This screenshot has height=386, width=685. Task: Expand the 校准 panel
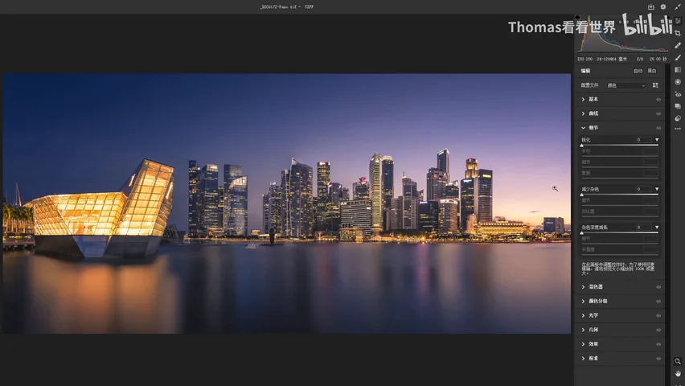tap(583, 358)
